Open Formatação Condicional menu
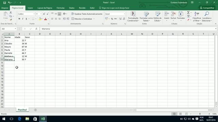The image size is (218, 122). point(133,17)
